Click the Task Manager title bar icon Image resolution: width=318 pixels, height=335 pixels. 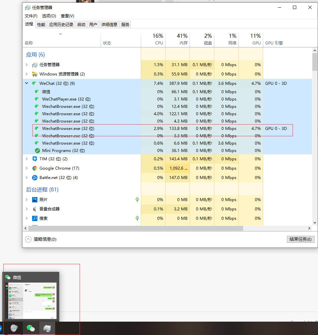pos(28,8)
